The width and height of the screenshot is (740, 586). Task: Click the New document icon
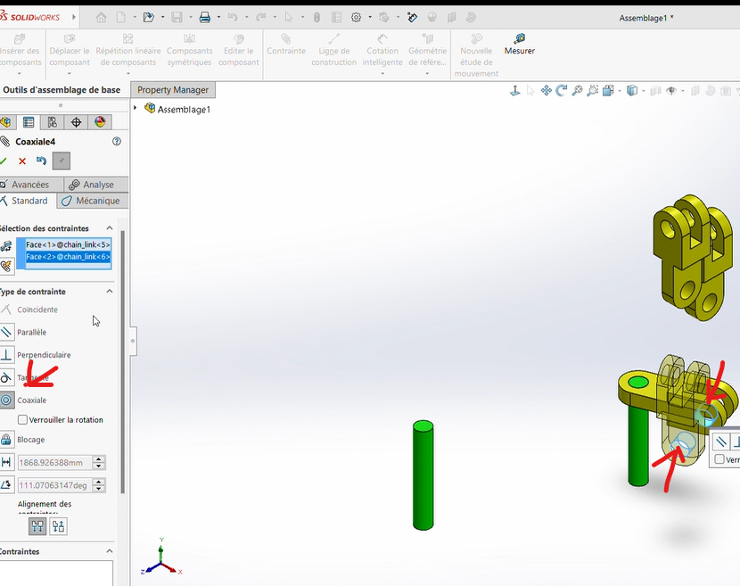point(121,18)
